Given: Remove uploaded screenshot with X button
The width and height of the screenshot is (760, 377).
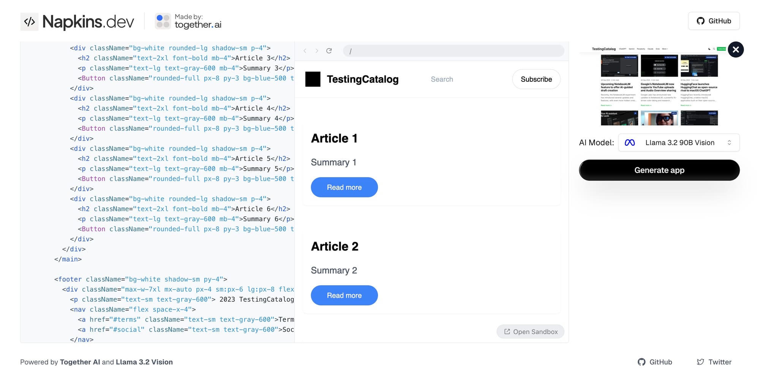Looking at the screenshot, I should click(x=736, y=49).
